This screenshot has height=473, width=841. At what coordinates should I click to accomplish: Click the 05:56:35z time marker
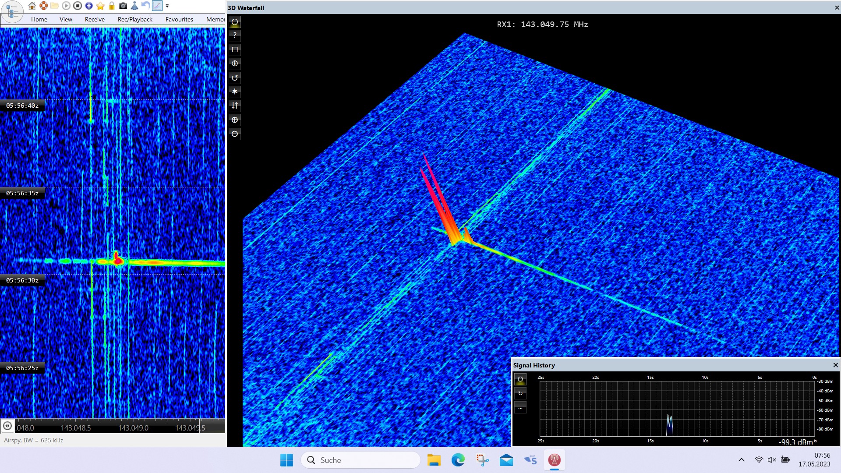click(x=22, y=193)
